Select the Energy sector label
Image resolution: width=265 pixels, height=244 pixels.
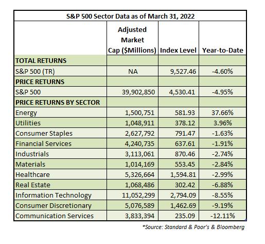(x=26, y=113)
